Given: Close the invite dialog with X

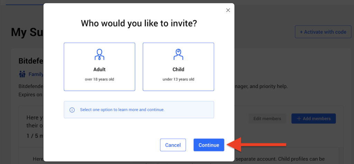Looking at the screenshot, I should tap(228, 10).
